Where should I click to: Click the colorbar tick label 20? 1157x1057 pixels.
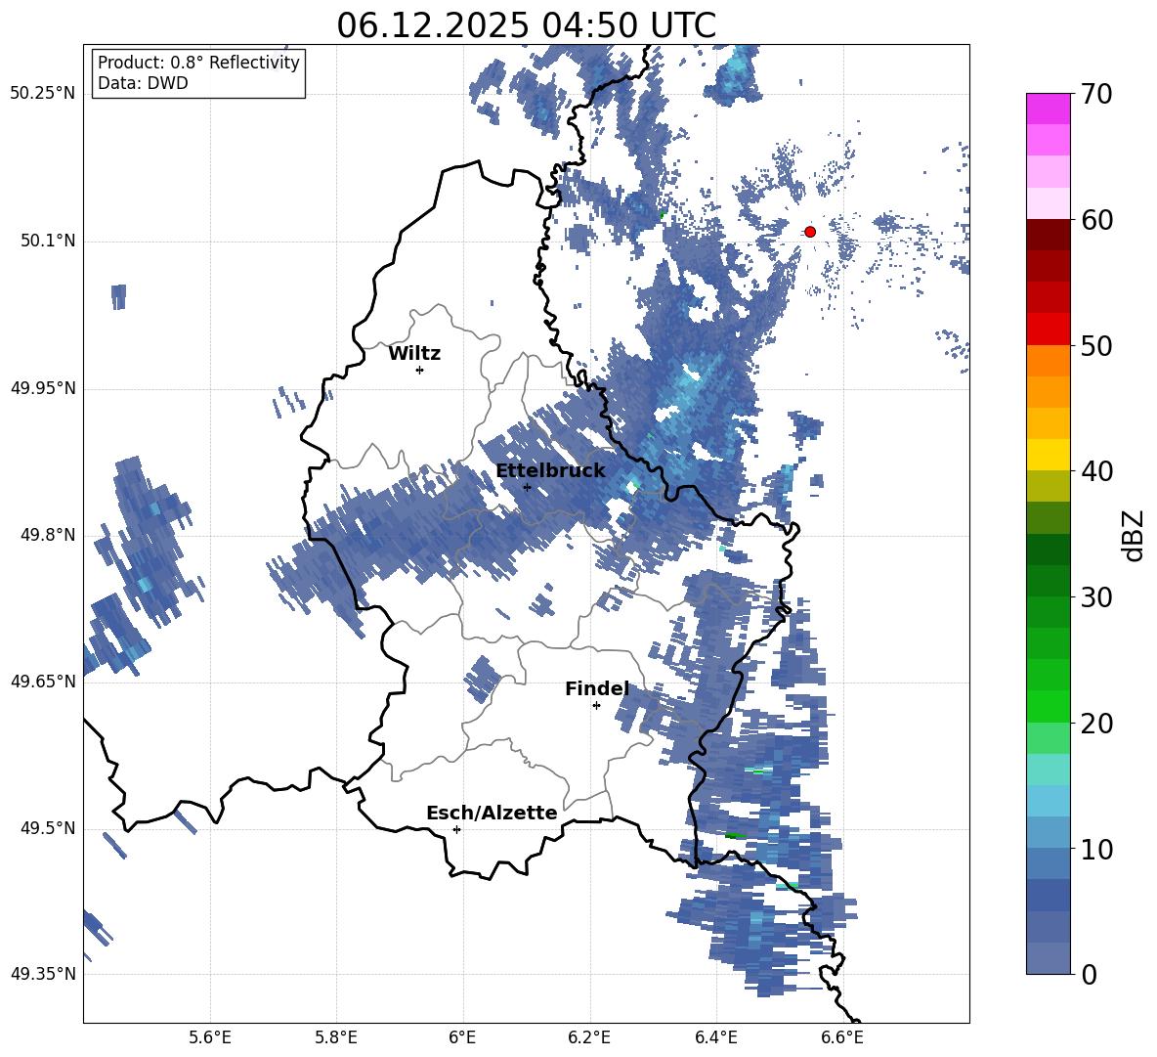pos(1097,724)
